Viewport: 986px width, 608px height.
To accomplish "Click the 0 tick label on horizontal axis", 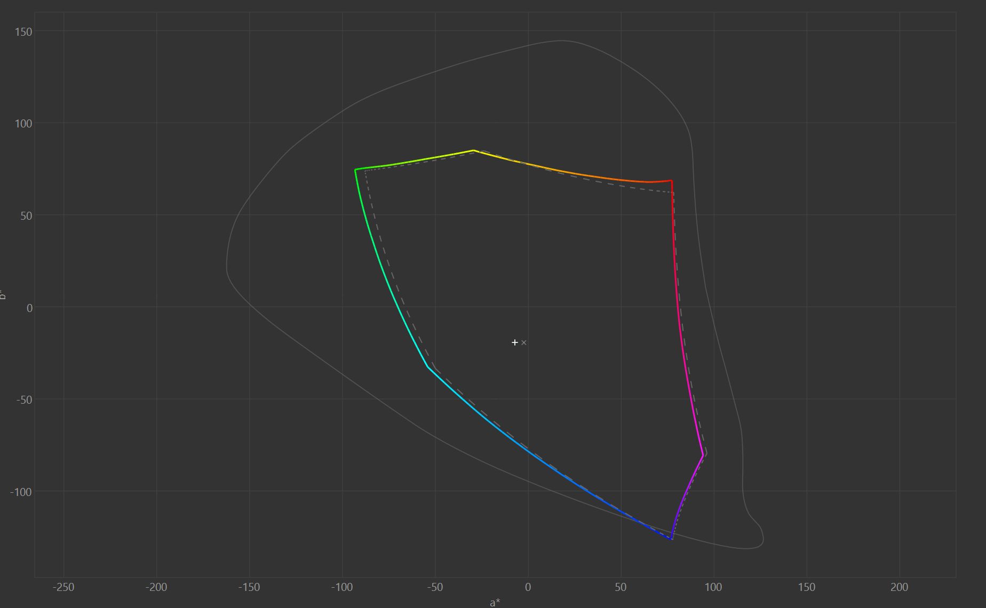I will 528,587.
